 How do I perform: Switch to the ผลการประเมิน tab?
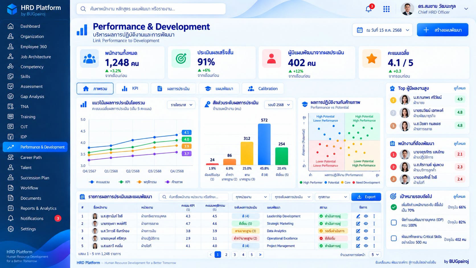(x=174, y=89)
